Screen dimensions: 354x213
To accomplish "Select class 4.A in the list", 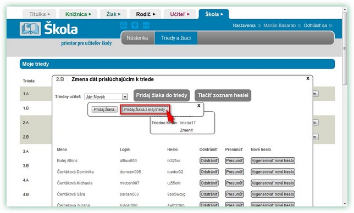I will point(26,180).
